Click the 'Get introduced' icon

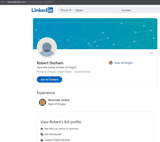pyautogui.click(x=42, y=134)
